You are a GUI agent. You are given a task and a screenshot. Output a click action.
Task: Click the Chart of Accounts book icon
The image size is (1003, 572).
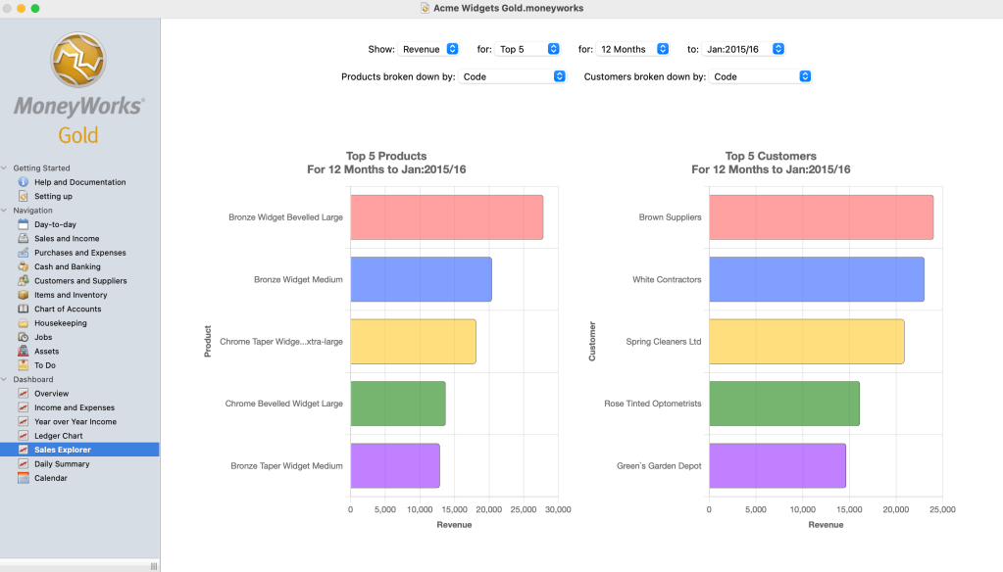[x=25, y=309]
